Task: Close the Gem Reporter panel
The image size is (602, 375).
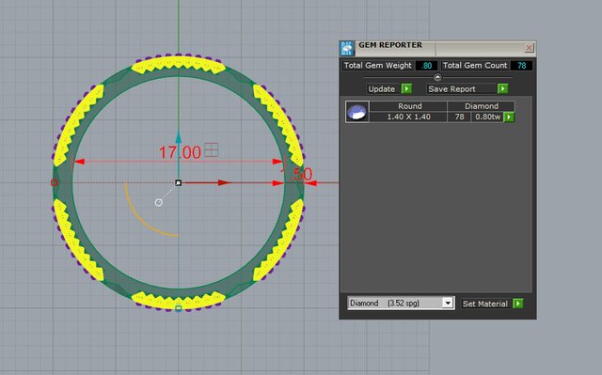Action: [529, 48]
